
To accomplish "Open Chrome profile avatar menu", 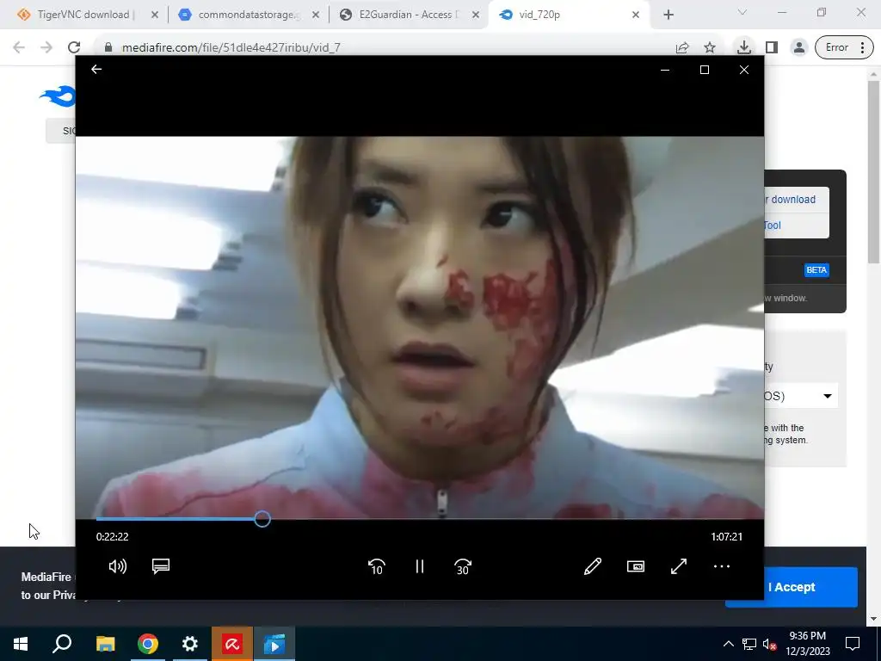I will coord(798,47).
